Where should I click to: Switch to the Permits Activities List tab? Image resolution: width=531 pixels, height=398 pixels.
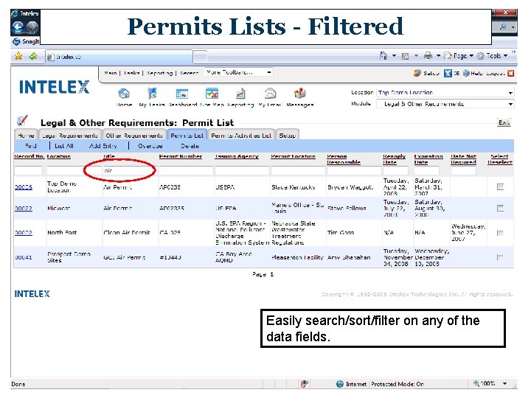(241, 135)
